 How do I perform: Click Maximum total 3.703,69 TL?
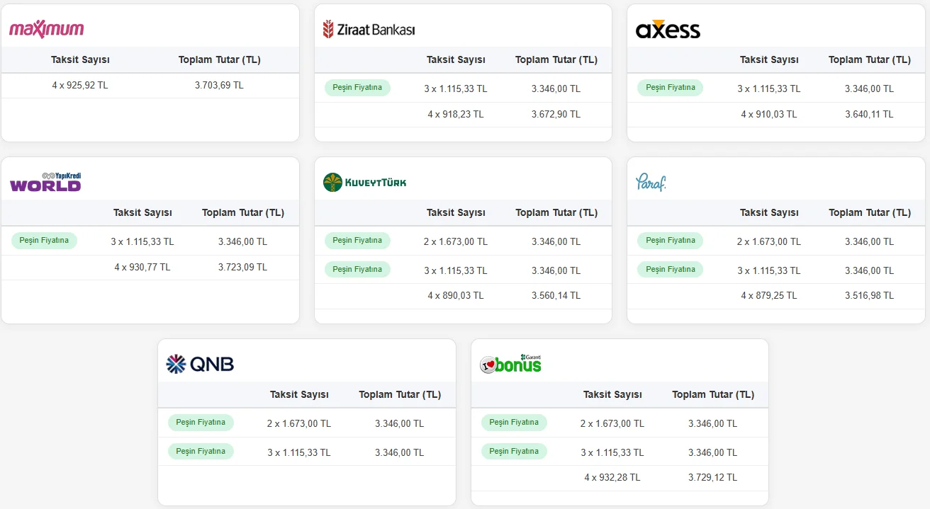click(x=219, y=86)
